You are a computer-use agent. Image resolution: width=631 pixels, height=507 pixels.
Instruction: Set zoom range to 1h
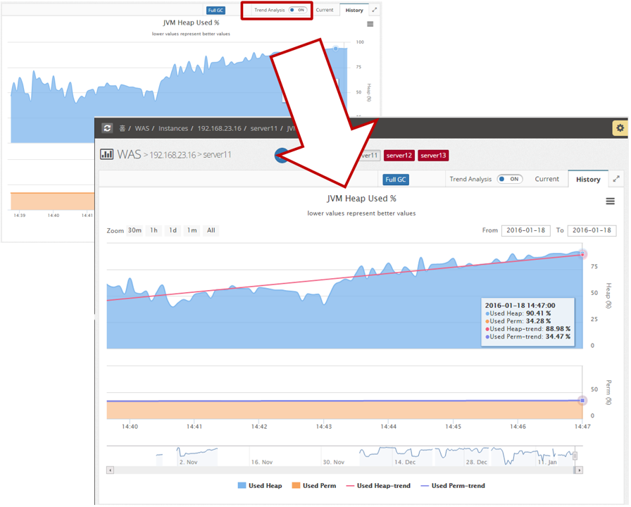(x=154, y=230)
